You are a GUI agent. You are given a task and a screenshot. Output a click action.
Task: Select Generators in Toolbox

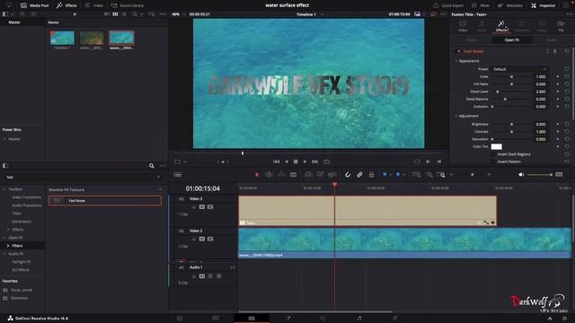click(22, 222)
